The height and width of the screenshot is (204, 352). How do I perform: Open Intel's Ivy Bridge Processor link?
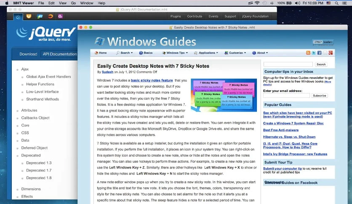click(x=295, y=154)
